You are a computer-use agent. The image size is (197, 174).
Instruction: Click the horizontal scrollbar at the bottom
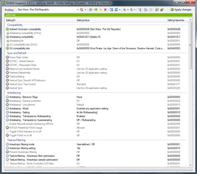click(x=98, y=170)
